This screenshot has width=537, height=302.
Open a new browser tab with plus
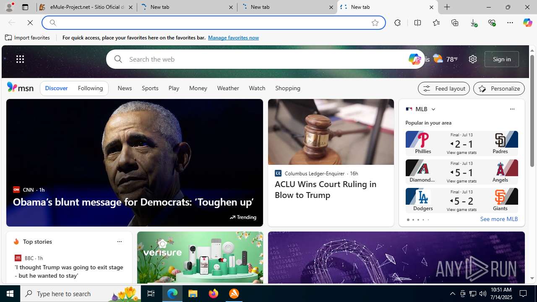447,7
